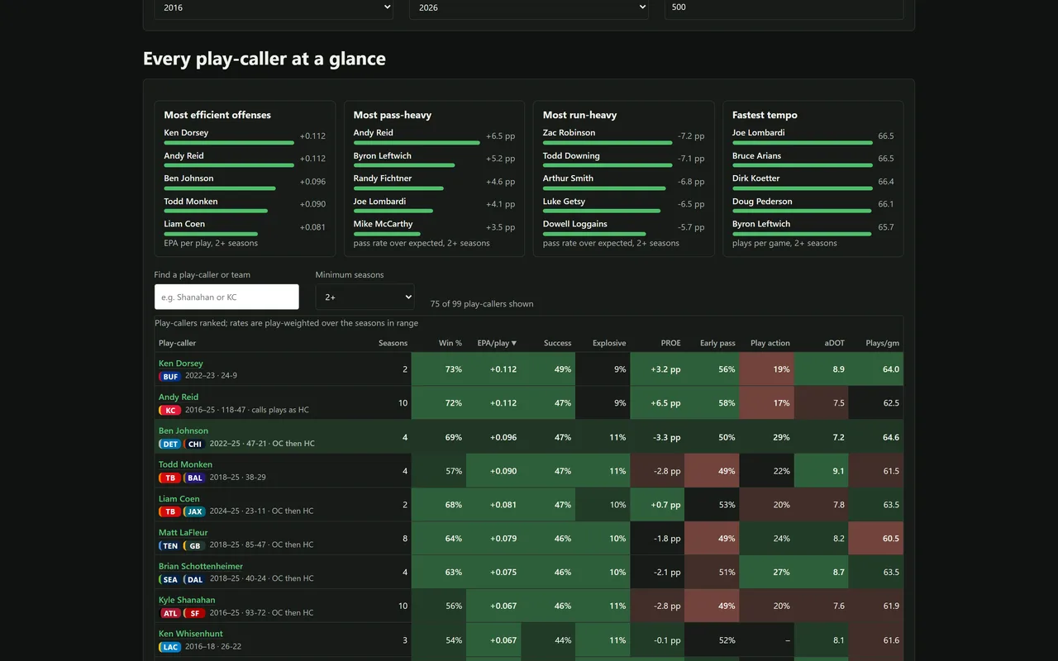Open Liam Coen's link in the table
Viewport: 1058px width, 661px height.
coord(179,499)
